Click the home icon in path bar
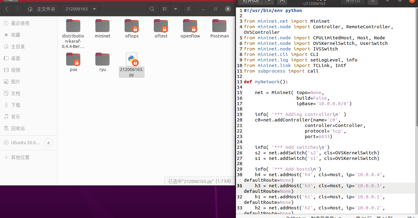The width and height of the screenshot is (418, 218). click(x=30, y=9)
